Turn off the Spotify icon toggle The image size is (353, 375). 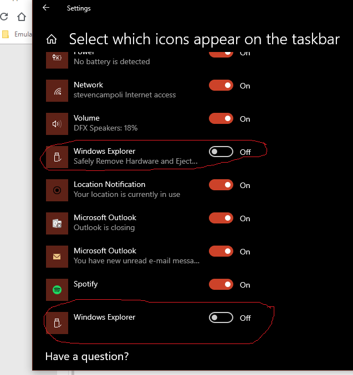coord(221,284)
